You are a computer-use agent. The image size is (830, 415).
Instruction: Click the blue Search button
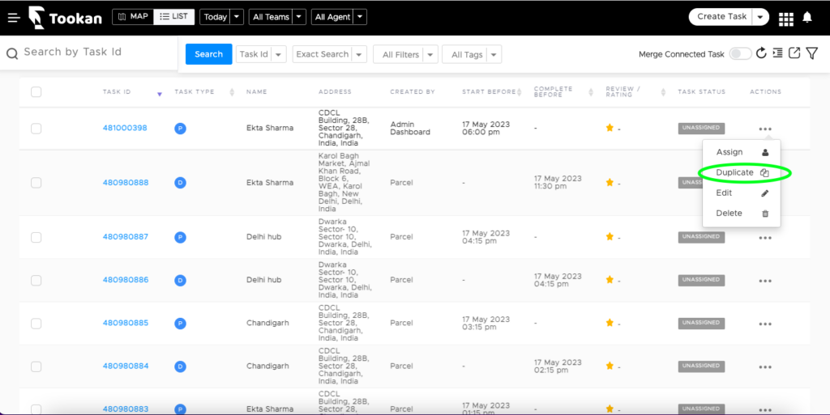(208, 54)
